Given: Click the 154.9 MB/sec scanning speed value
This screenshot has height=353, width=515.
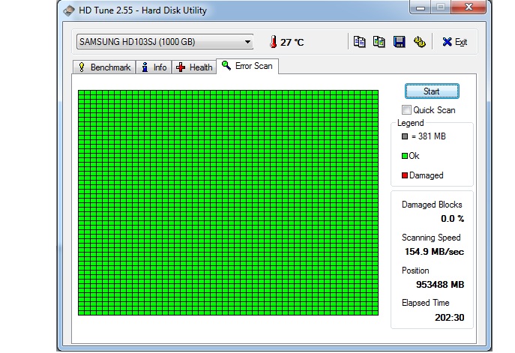Looking at the screenshot, I should coord(434,252).
